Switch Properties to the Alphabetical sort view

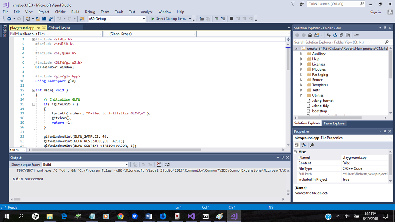[304, 145]
